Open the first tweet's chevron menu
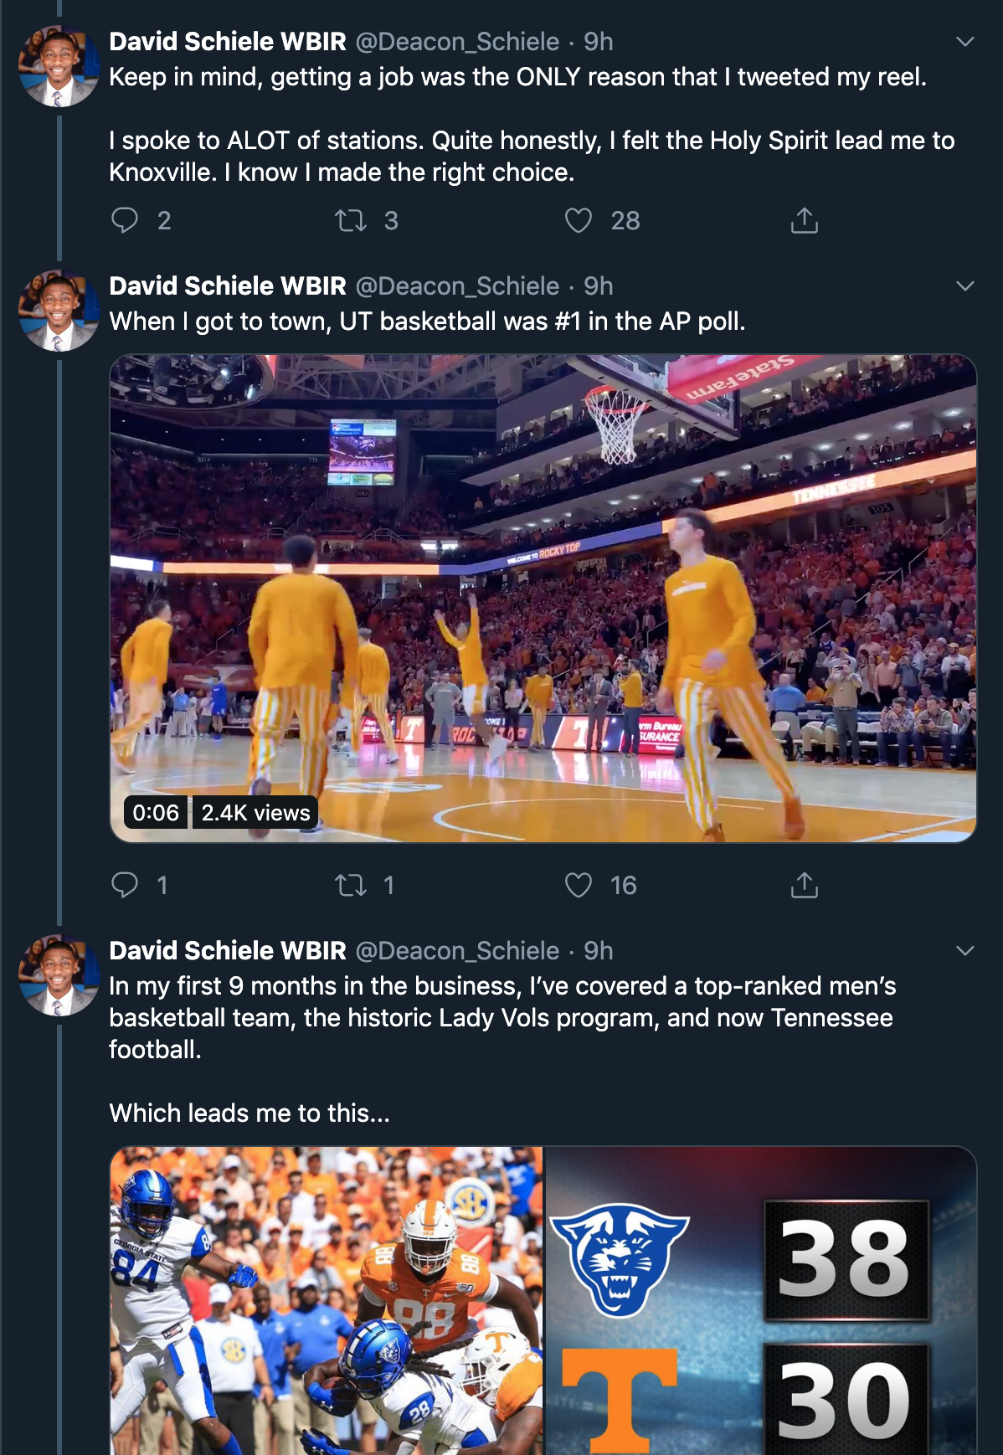The width and height of the screenshot is (1003, 1455). tap(965, 42)
